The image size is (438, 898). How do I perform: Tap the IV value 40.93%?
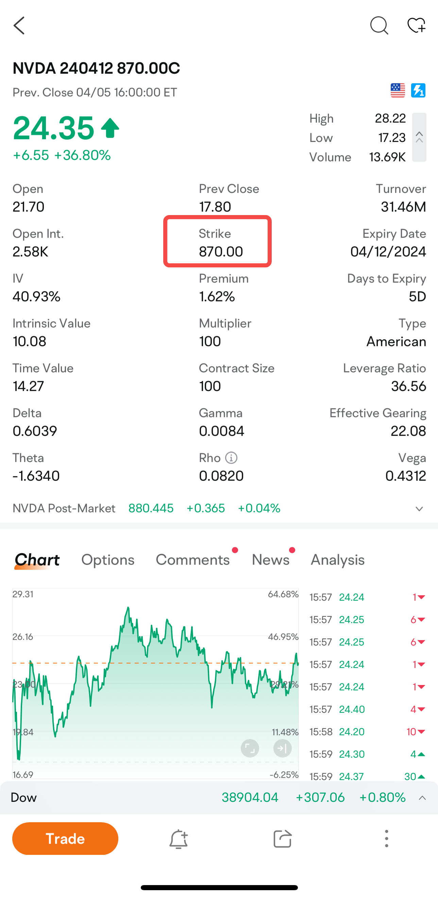click(x=37, y=297)
